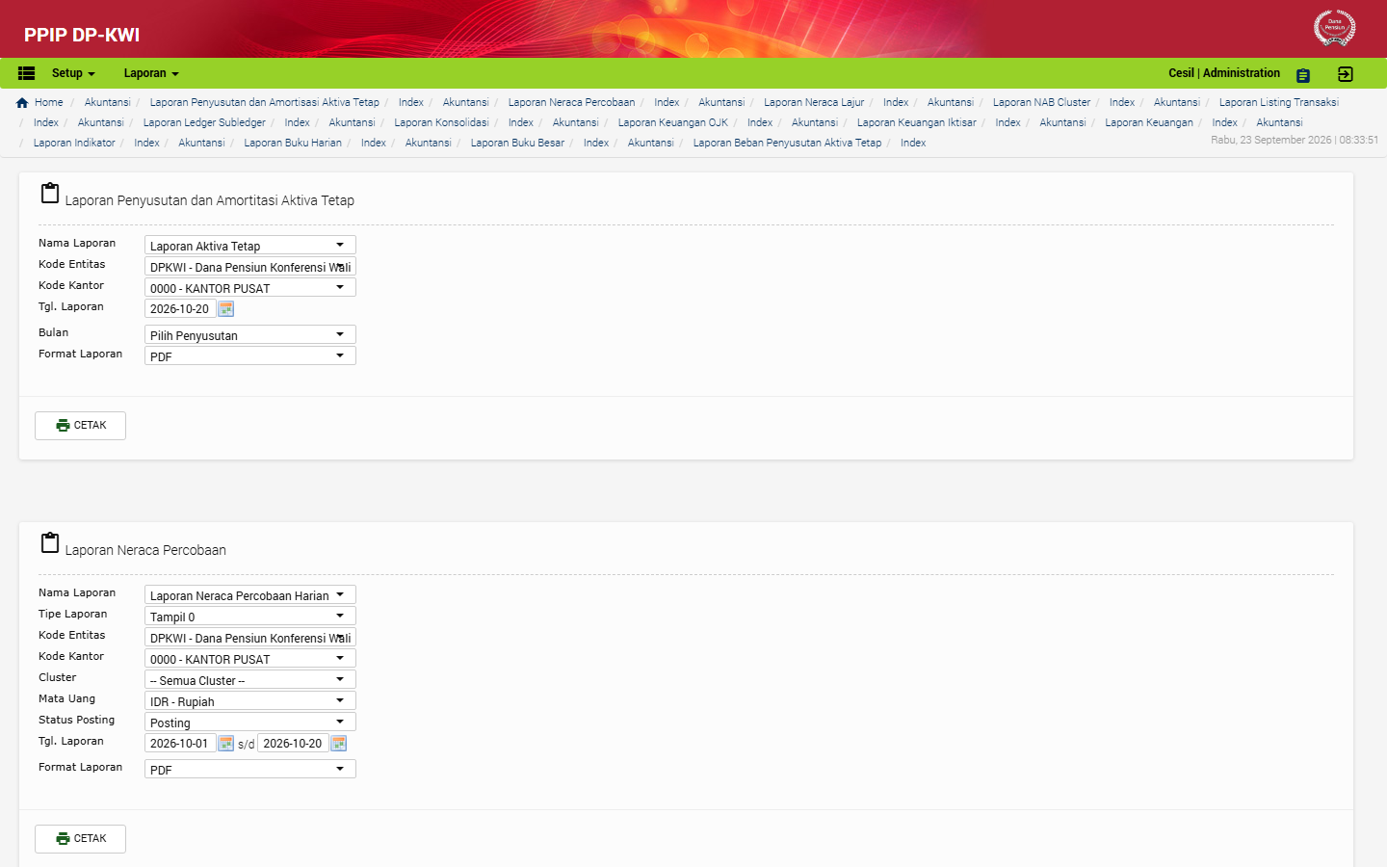Open calendar picker for Aktiva Tetap Tgl. Laporan

(226, 309)
